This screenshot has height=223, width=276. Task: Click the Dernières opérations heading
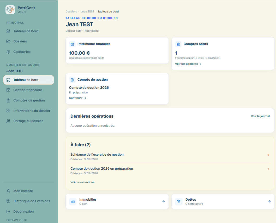92,116
